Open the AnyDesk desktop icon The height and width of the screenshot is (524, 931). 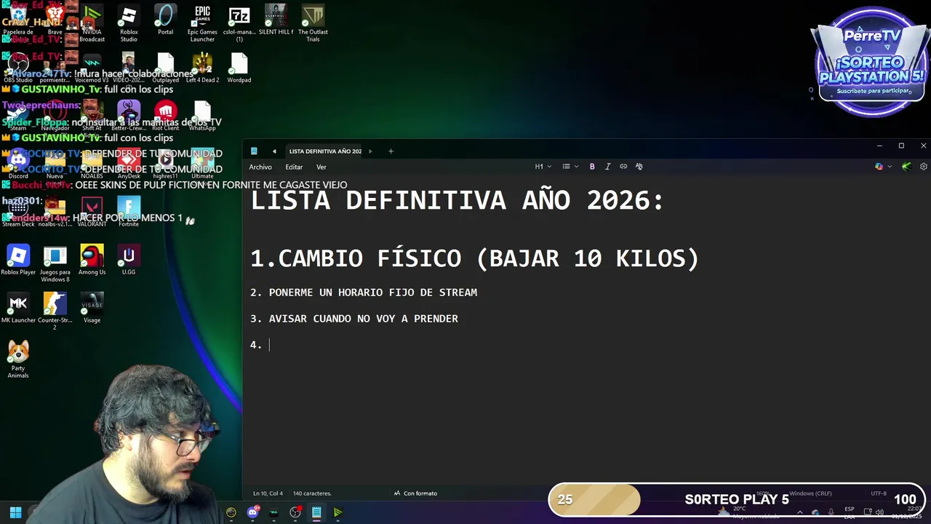[129, 164]
